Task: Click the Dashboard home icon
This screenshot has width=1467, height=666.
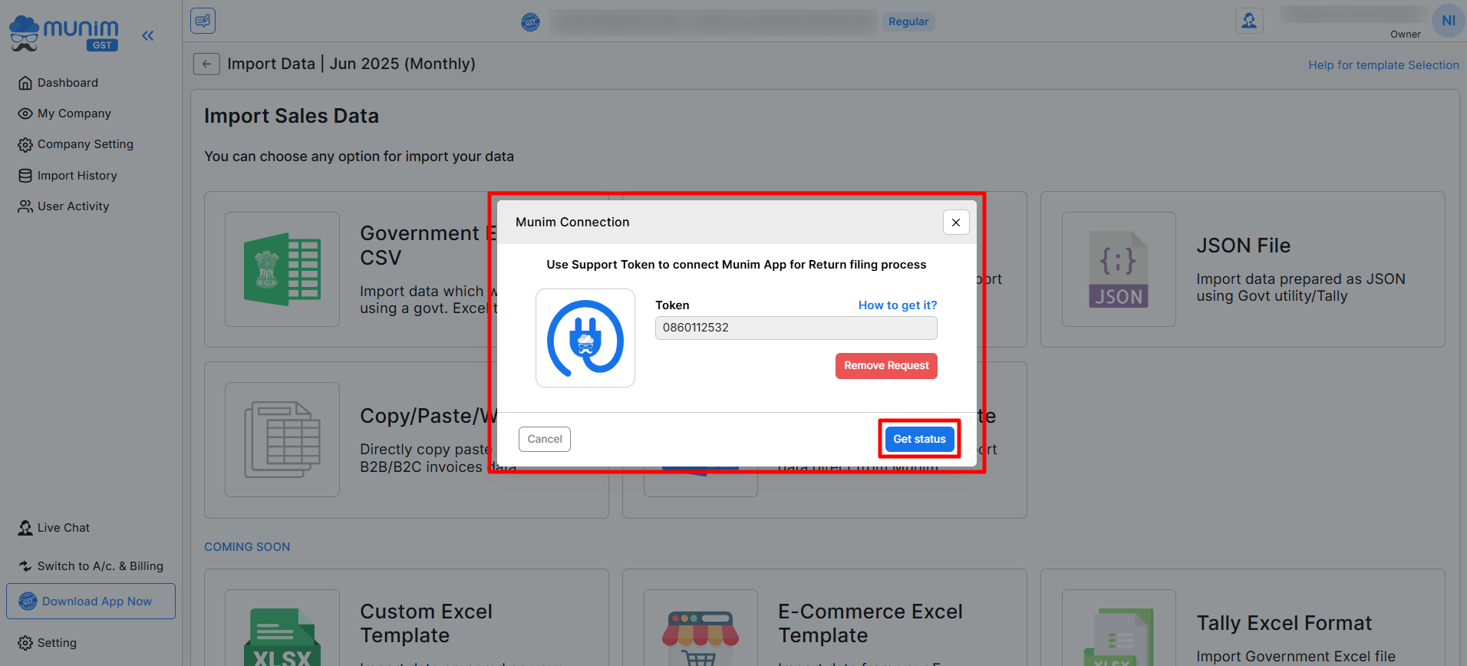Action: point(25,83)
